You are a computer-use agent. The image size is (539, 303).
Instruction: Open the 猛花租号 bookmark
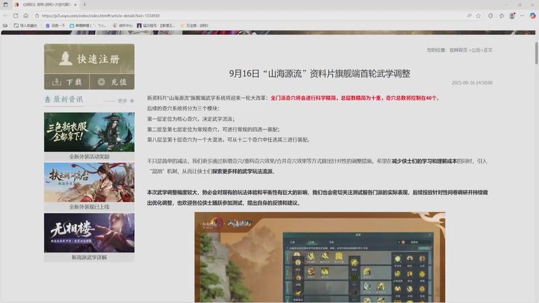pyautogui.click(x=156, y=26)
